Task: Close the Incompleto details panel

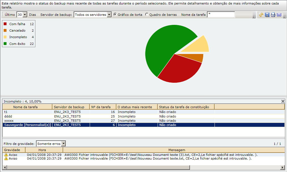Action: [283, 101]
